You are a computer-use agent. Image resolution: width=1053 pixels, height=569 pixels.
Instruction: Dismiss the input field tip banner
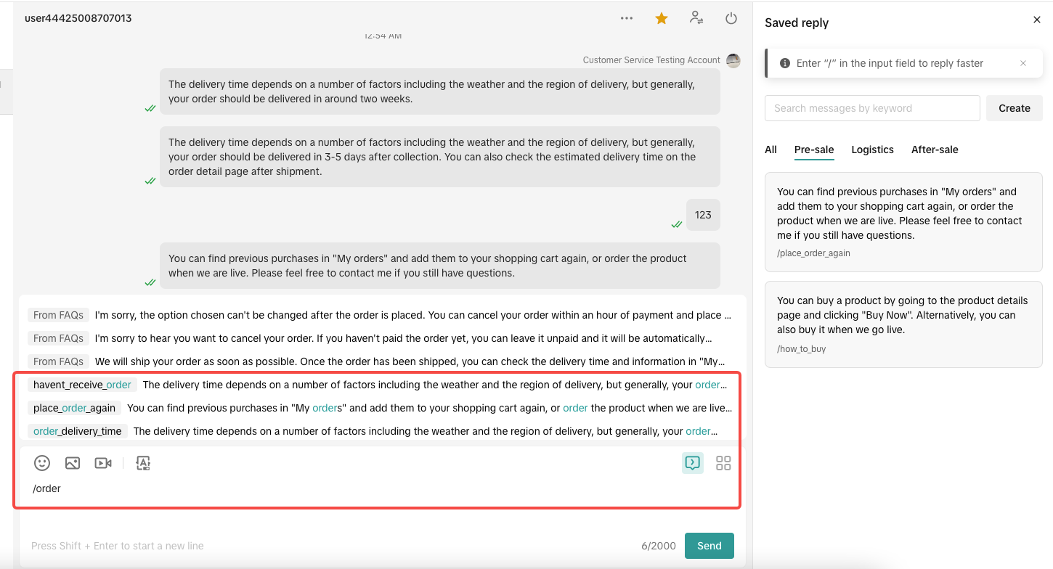[x=1023, y=63]
